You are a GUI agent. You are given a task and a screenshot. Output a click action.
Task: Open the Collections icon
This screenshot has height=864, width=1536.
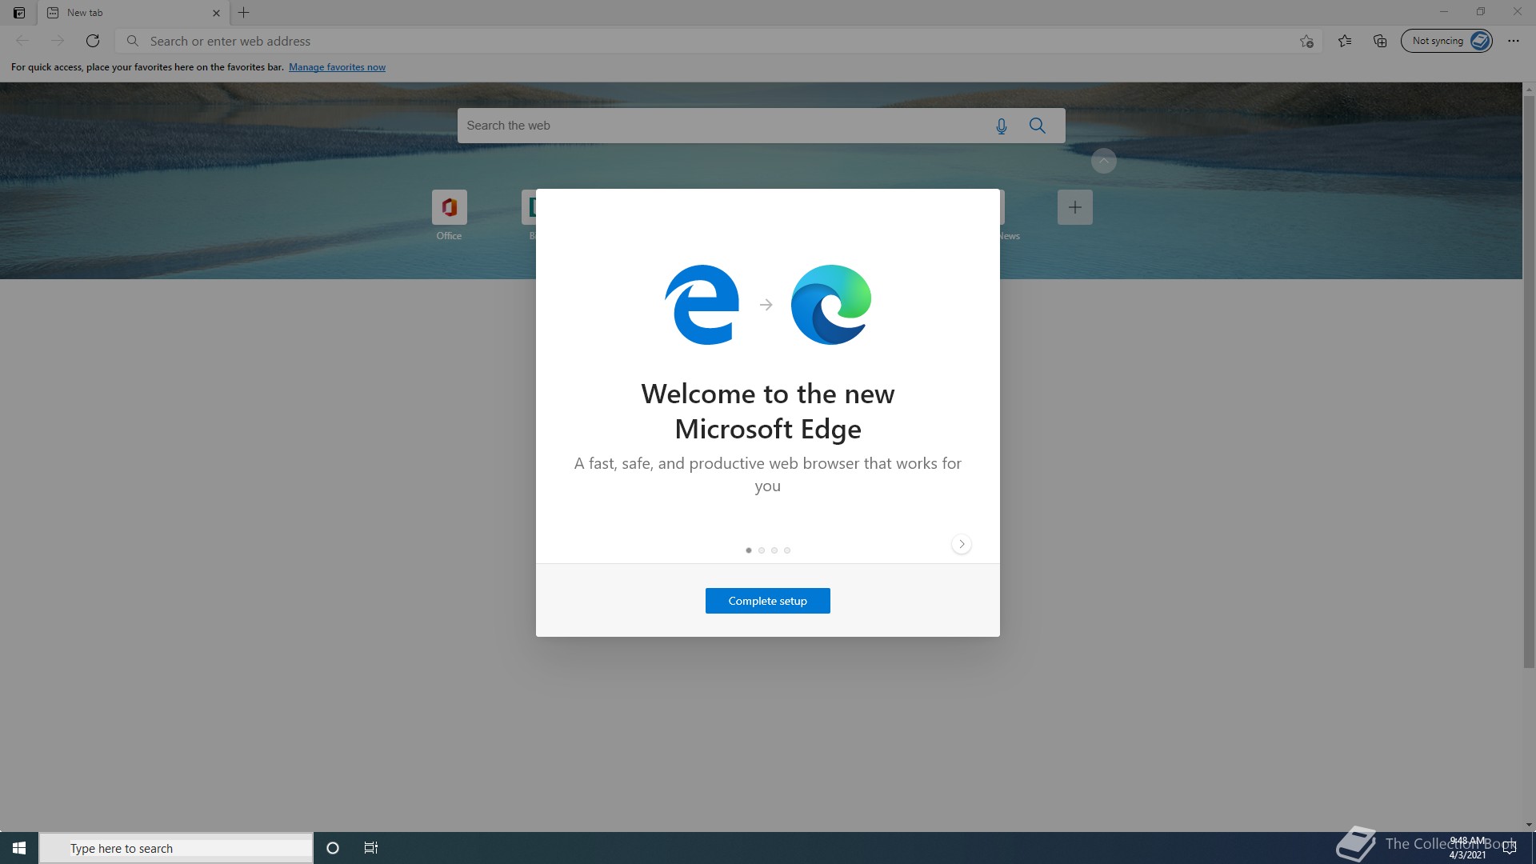tap(1380, 41)
